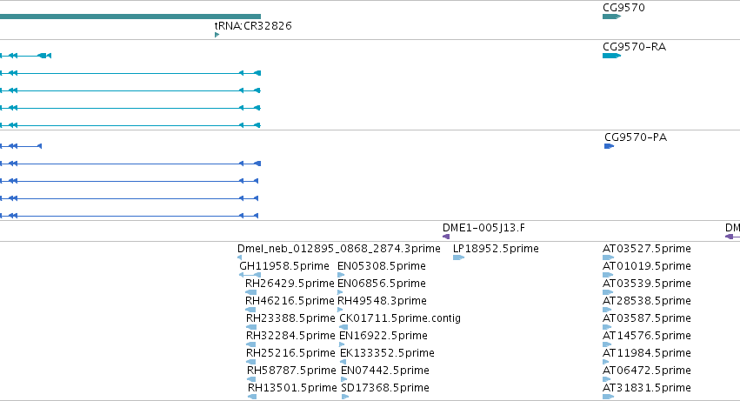Image resolution: width=740 pixels, height=401 pixels.
Task: Select the EK133352.5prime label
Action: [x=388, y=353]
